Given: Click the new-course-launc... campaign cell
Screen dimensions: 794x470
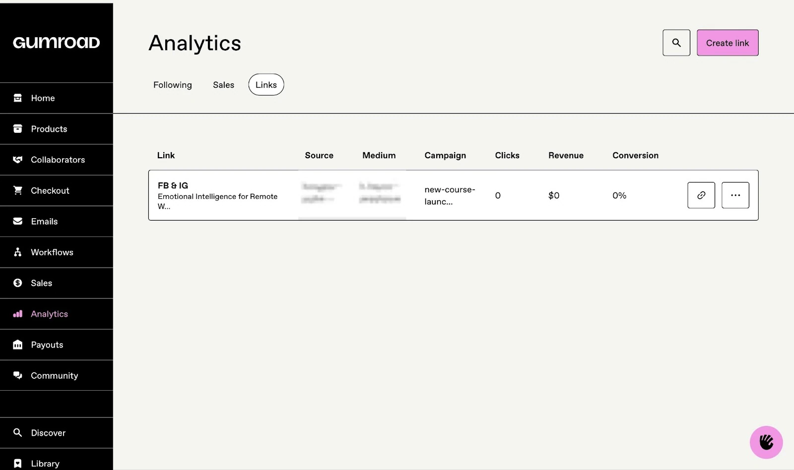Looking at the screenshot, I should pyautogui.click(x=450, y=195).
